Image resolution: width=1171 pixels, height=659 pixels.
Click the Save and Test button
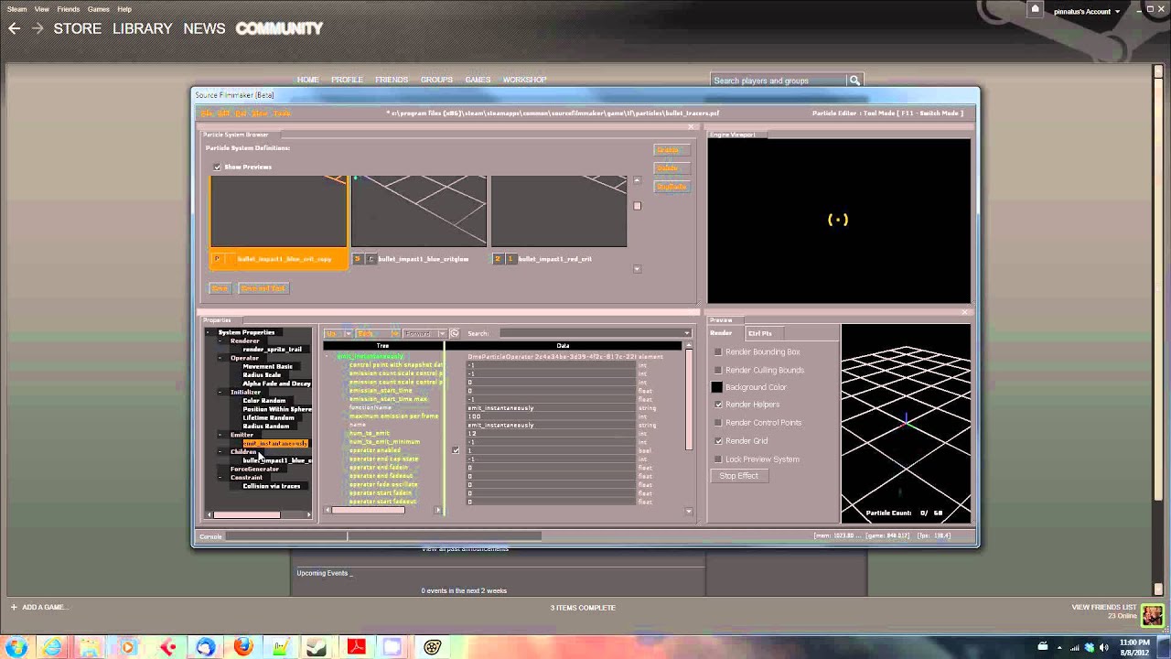coord(263,288)
